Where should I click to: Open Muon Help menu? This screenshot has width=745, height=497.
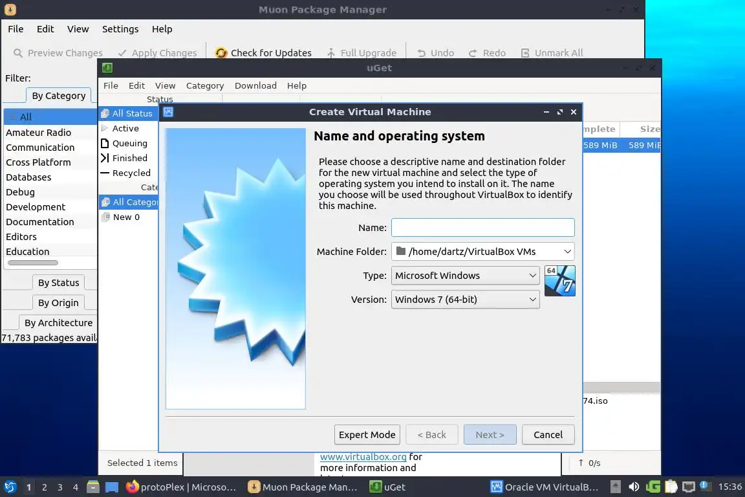(162, 29)
